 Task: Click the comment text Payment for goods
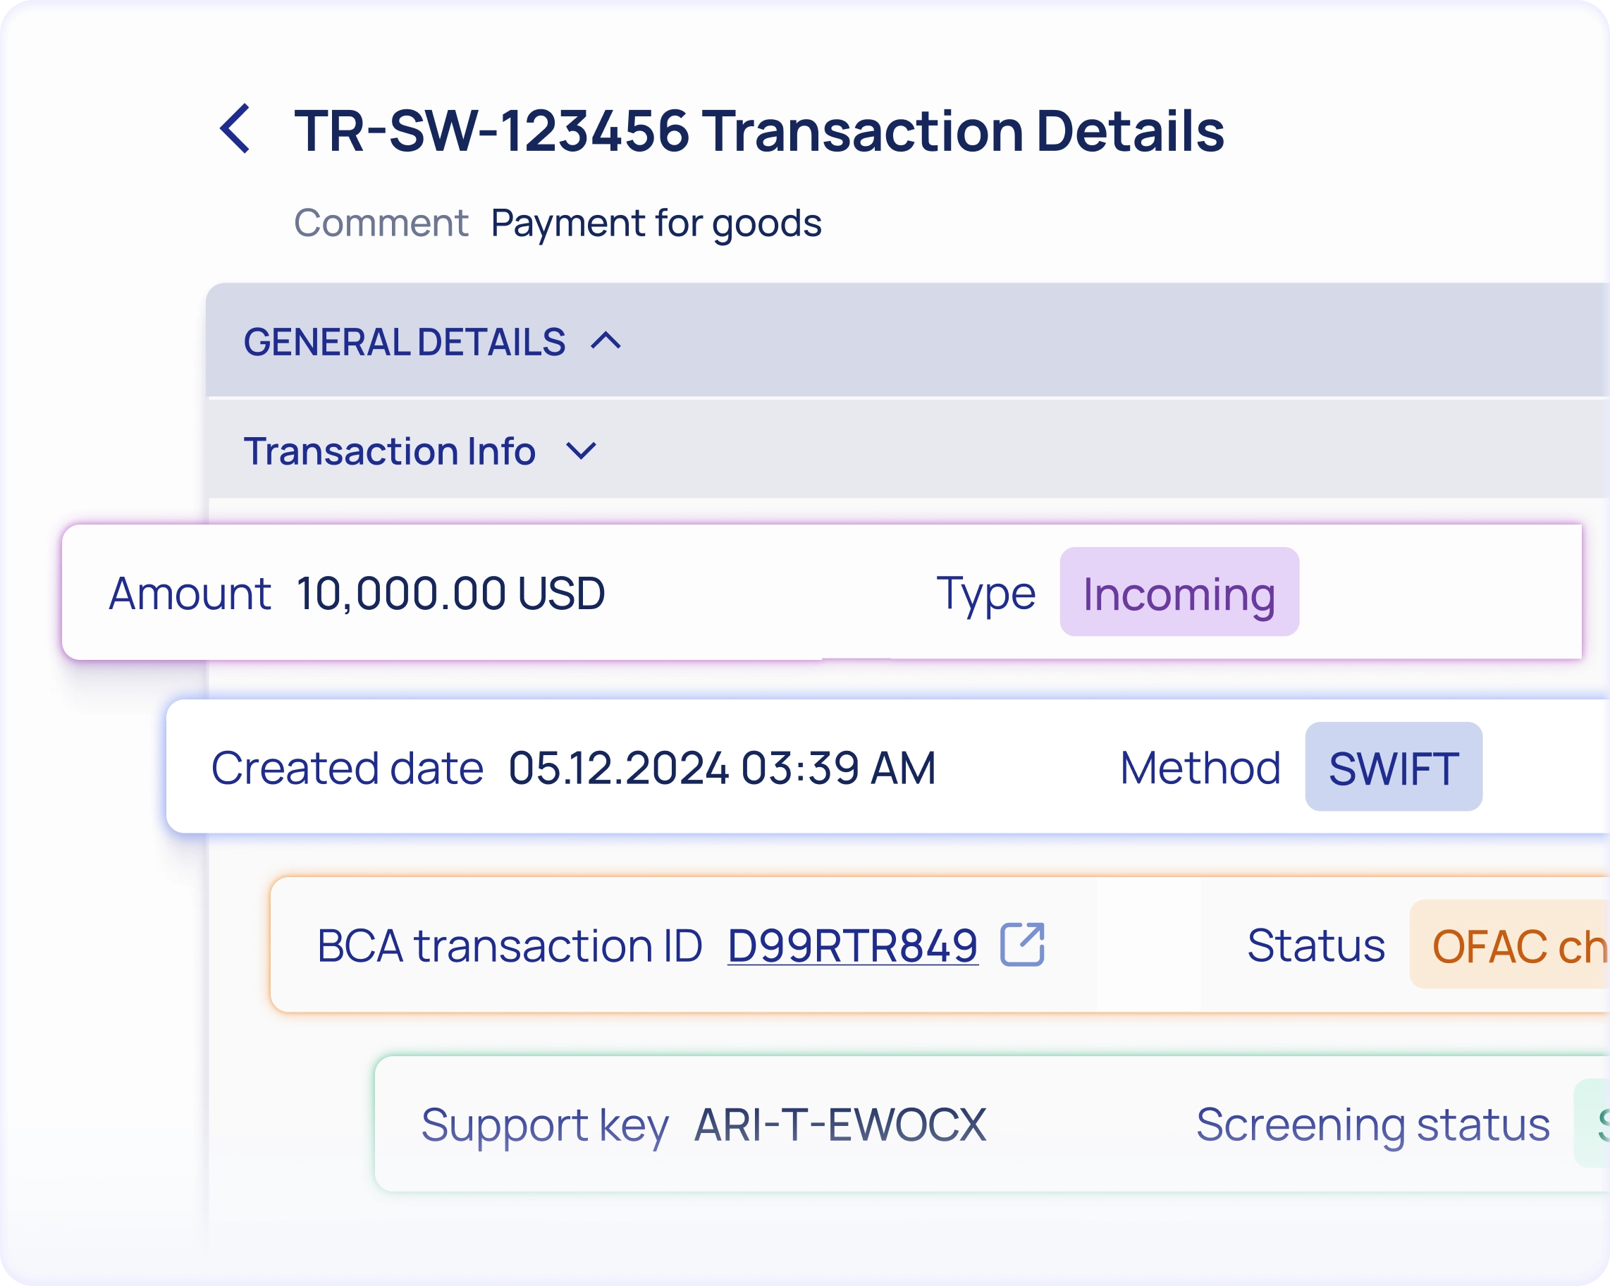(x=656, y=223)
